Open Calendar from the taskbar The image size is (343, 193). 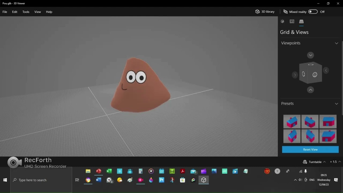[162, 171]
